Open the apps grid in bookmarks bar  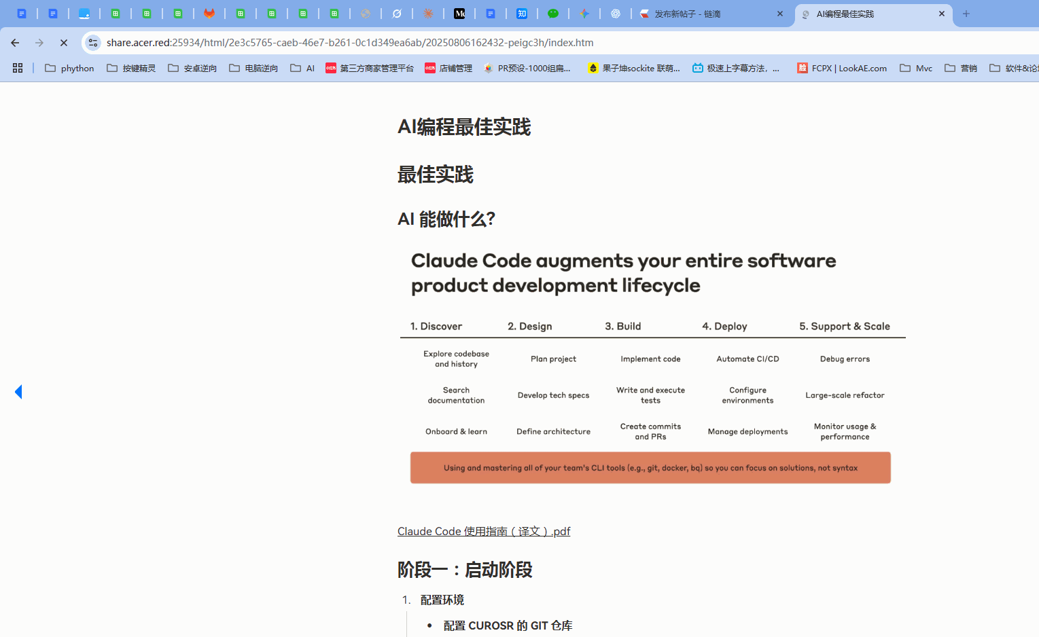(18, 68)
